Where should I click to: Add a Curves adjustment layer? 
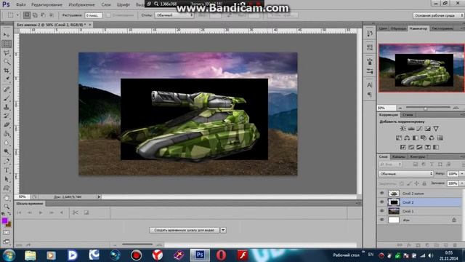tap(419, 129)
